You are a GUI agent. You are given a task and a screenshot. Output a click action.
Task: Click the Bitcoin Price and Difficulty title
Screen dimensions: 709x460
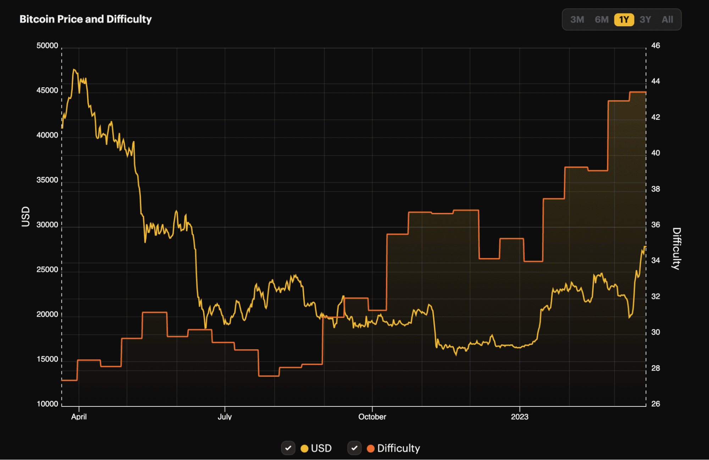click(x=85, y=19)
